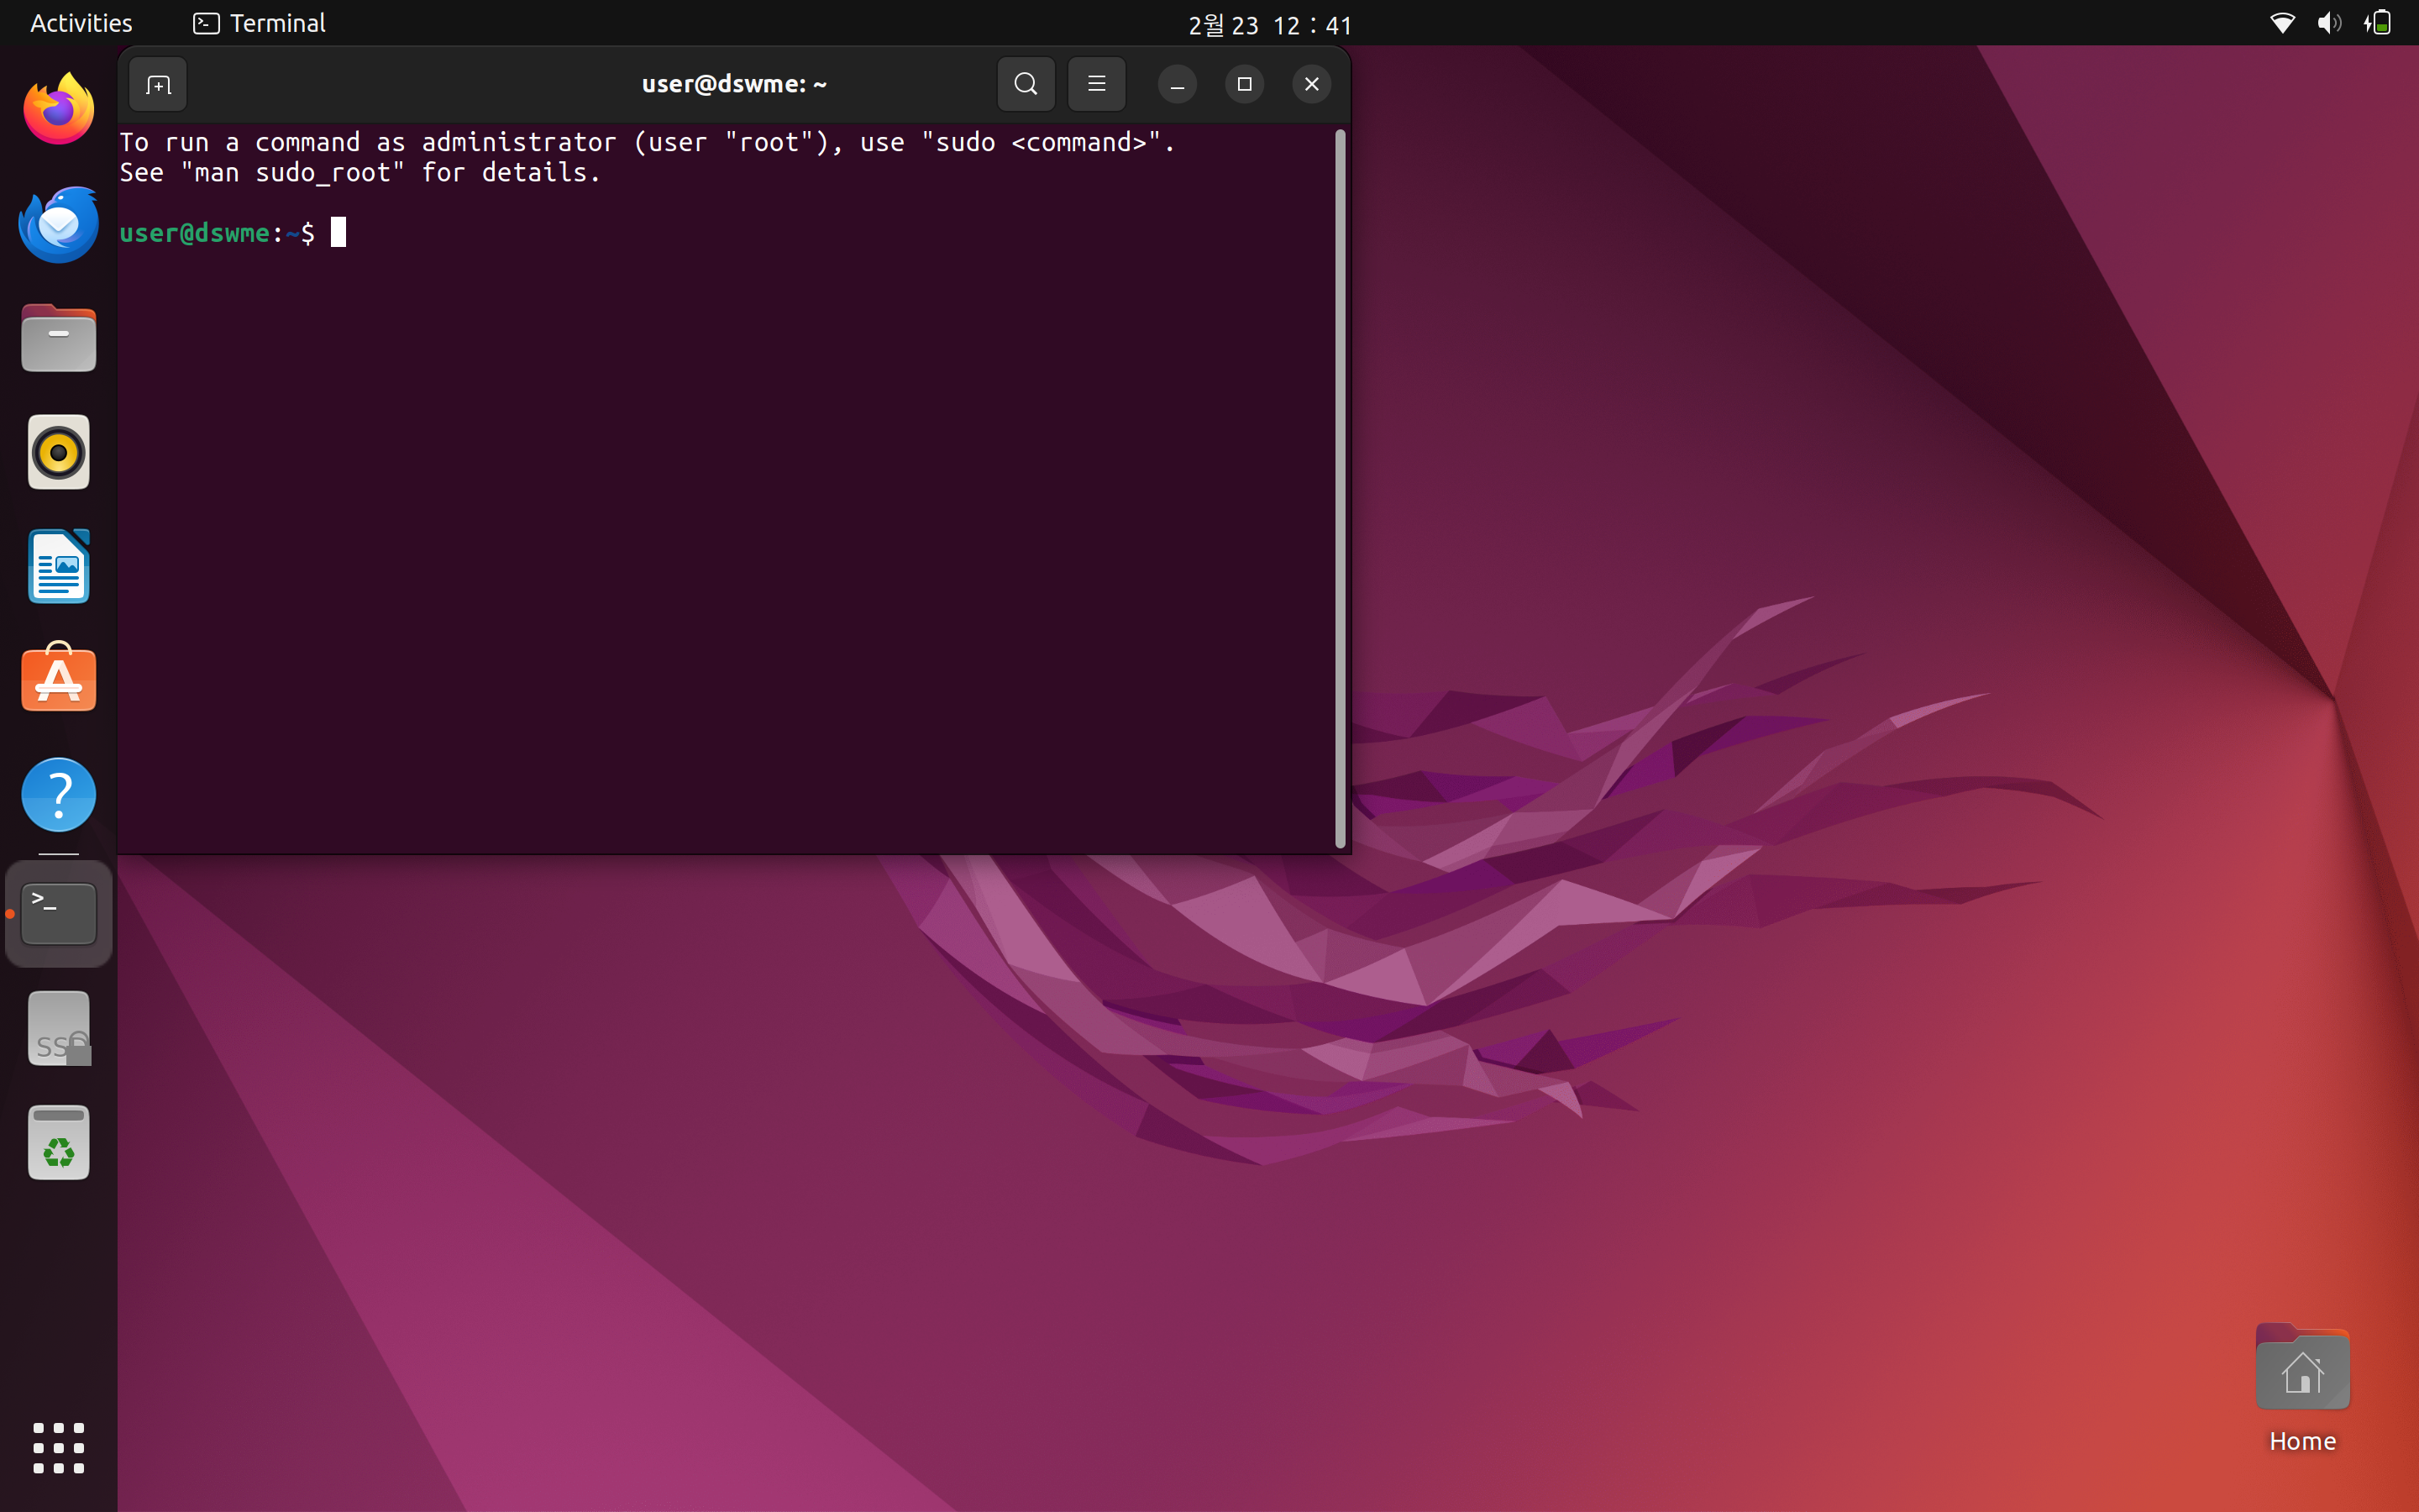Open the Trash from dock

(58, 1143)
